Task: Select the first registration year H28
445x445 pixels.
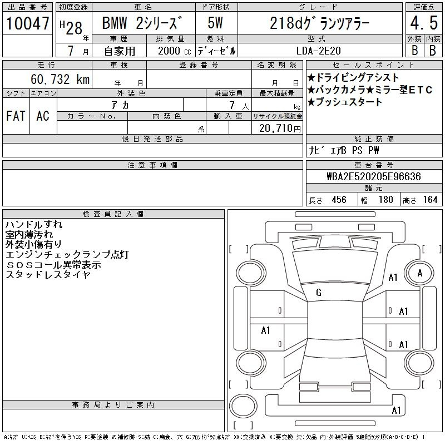Action: (x=71, y=27)
